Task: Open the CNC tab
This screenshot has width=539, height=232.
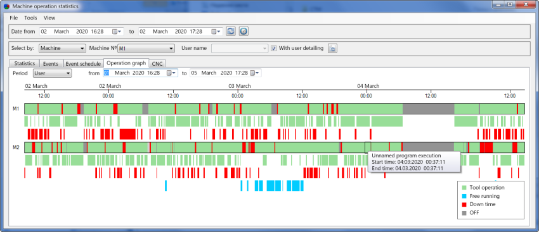Action: point(157,64)
